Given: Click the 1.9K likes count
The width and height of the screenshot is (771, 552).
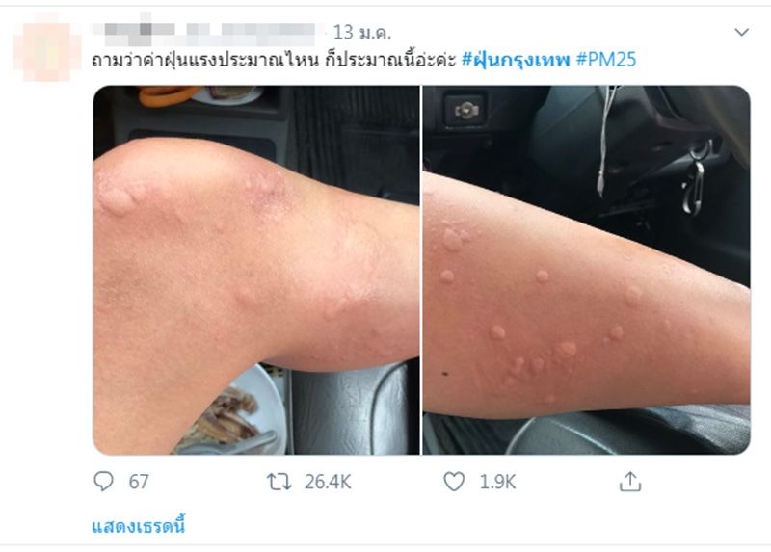Looking at the screenshot, I should (497, 482).
